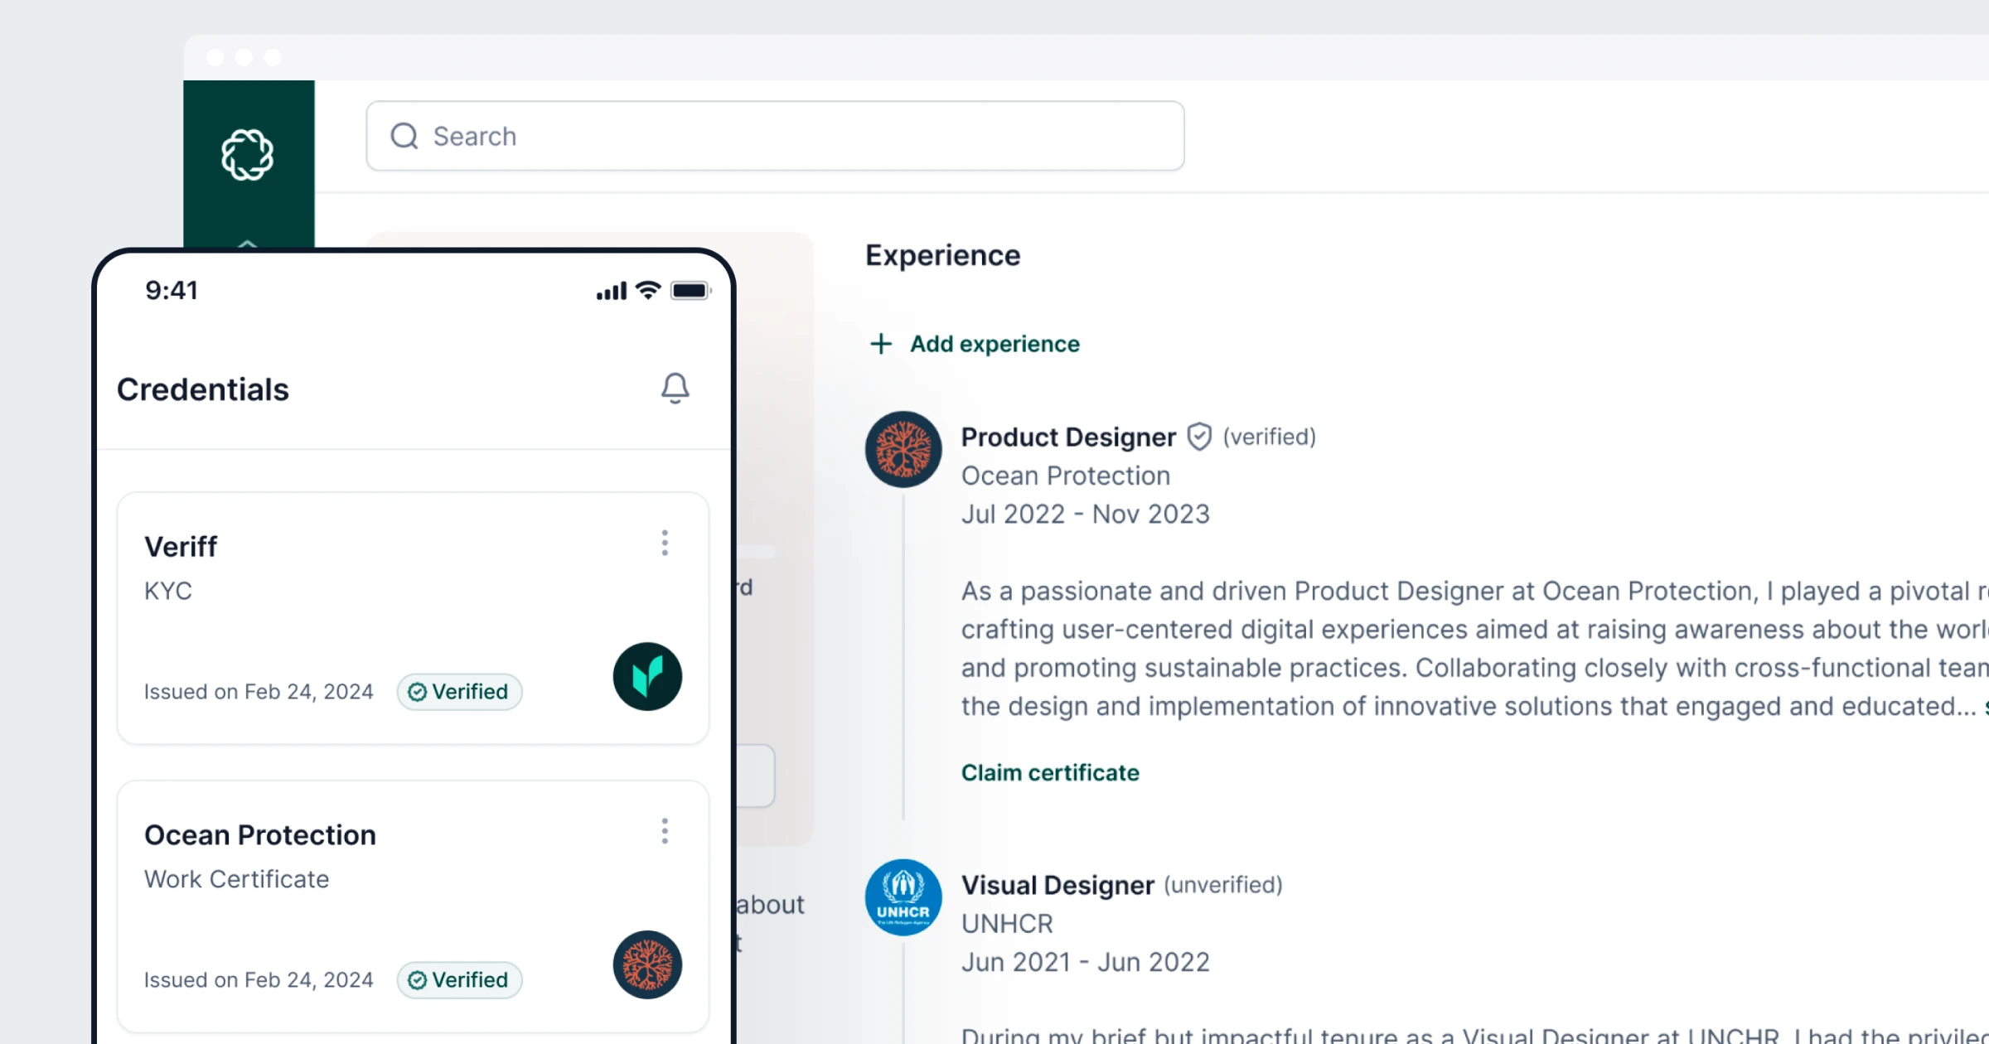Open the three-dot menu on the Veriff card
The image size is (1989, 1044).
coord(665,543)
